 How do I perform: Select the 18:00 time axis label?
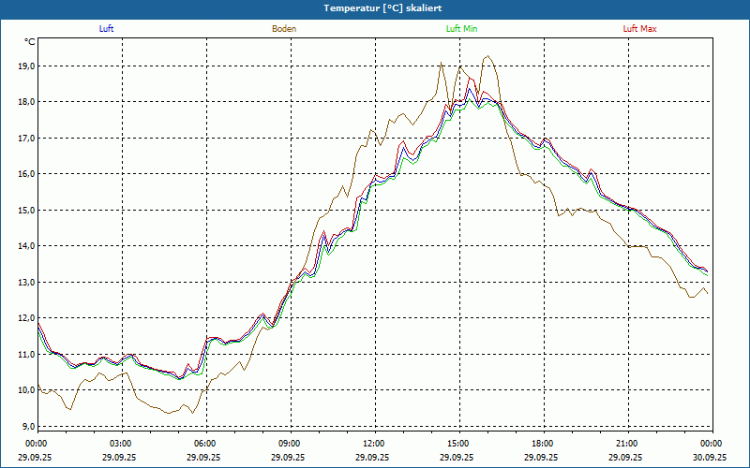click(543, 444)
